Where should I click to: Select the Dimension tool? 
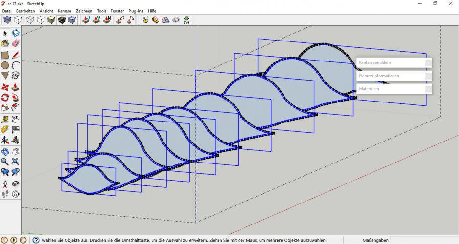16,119
